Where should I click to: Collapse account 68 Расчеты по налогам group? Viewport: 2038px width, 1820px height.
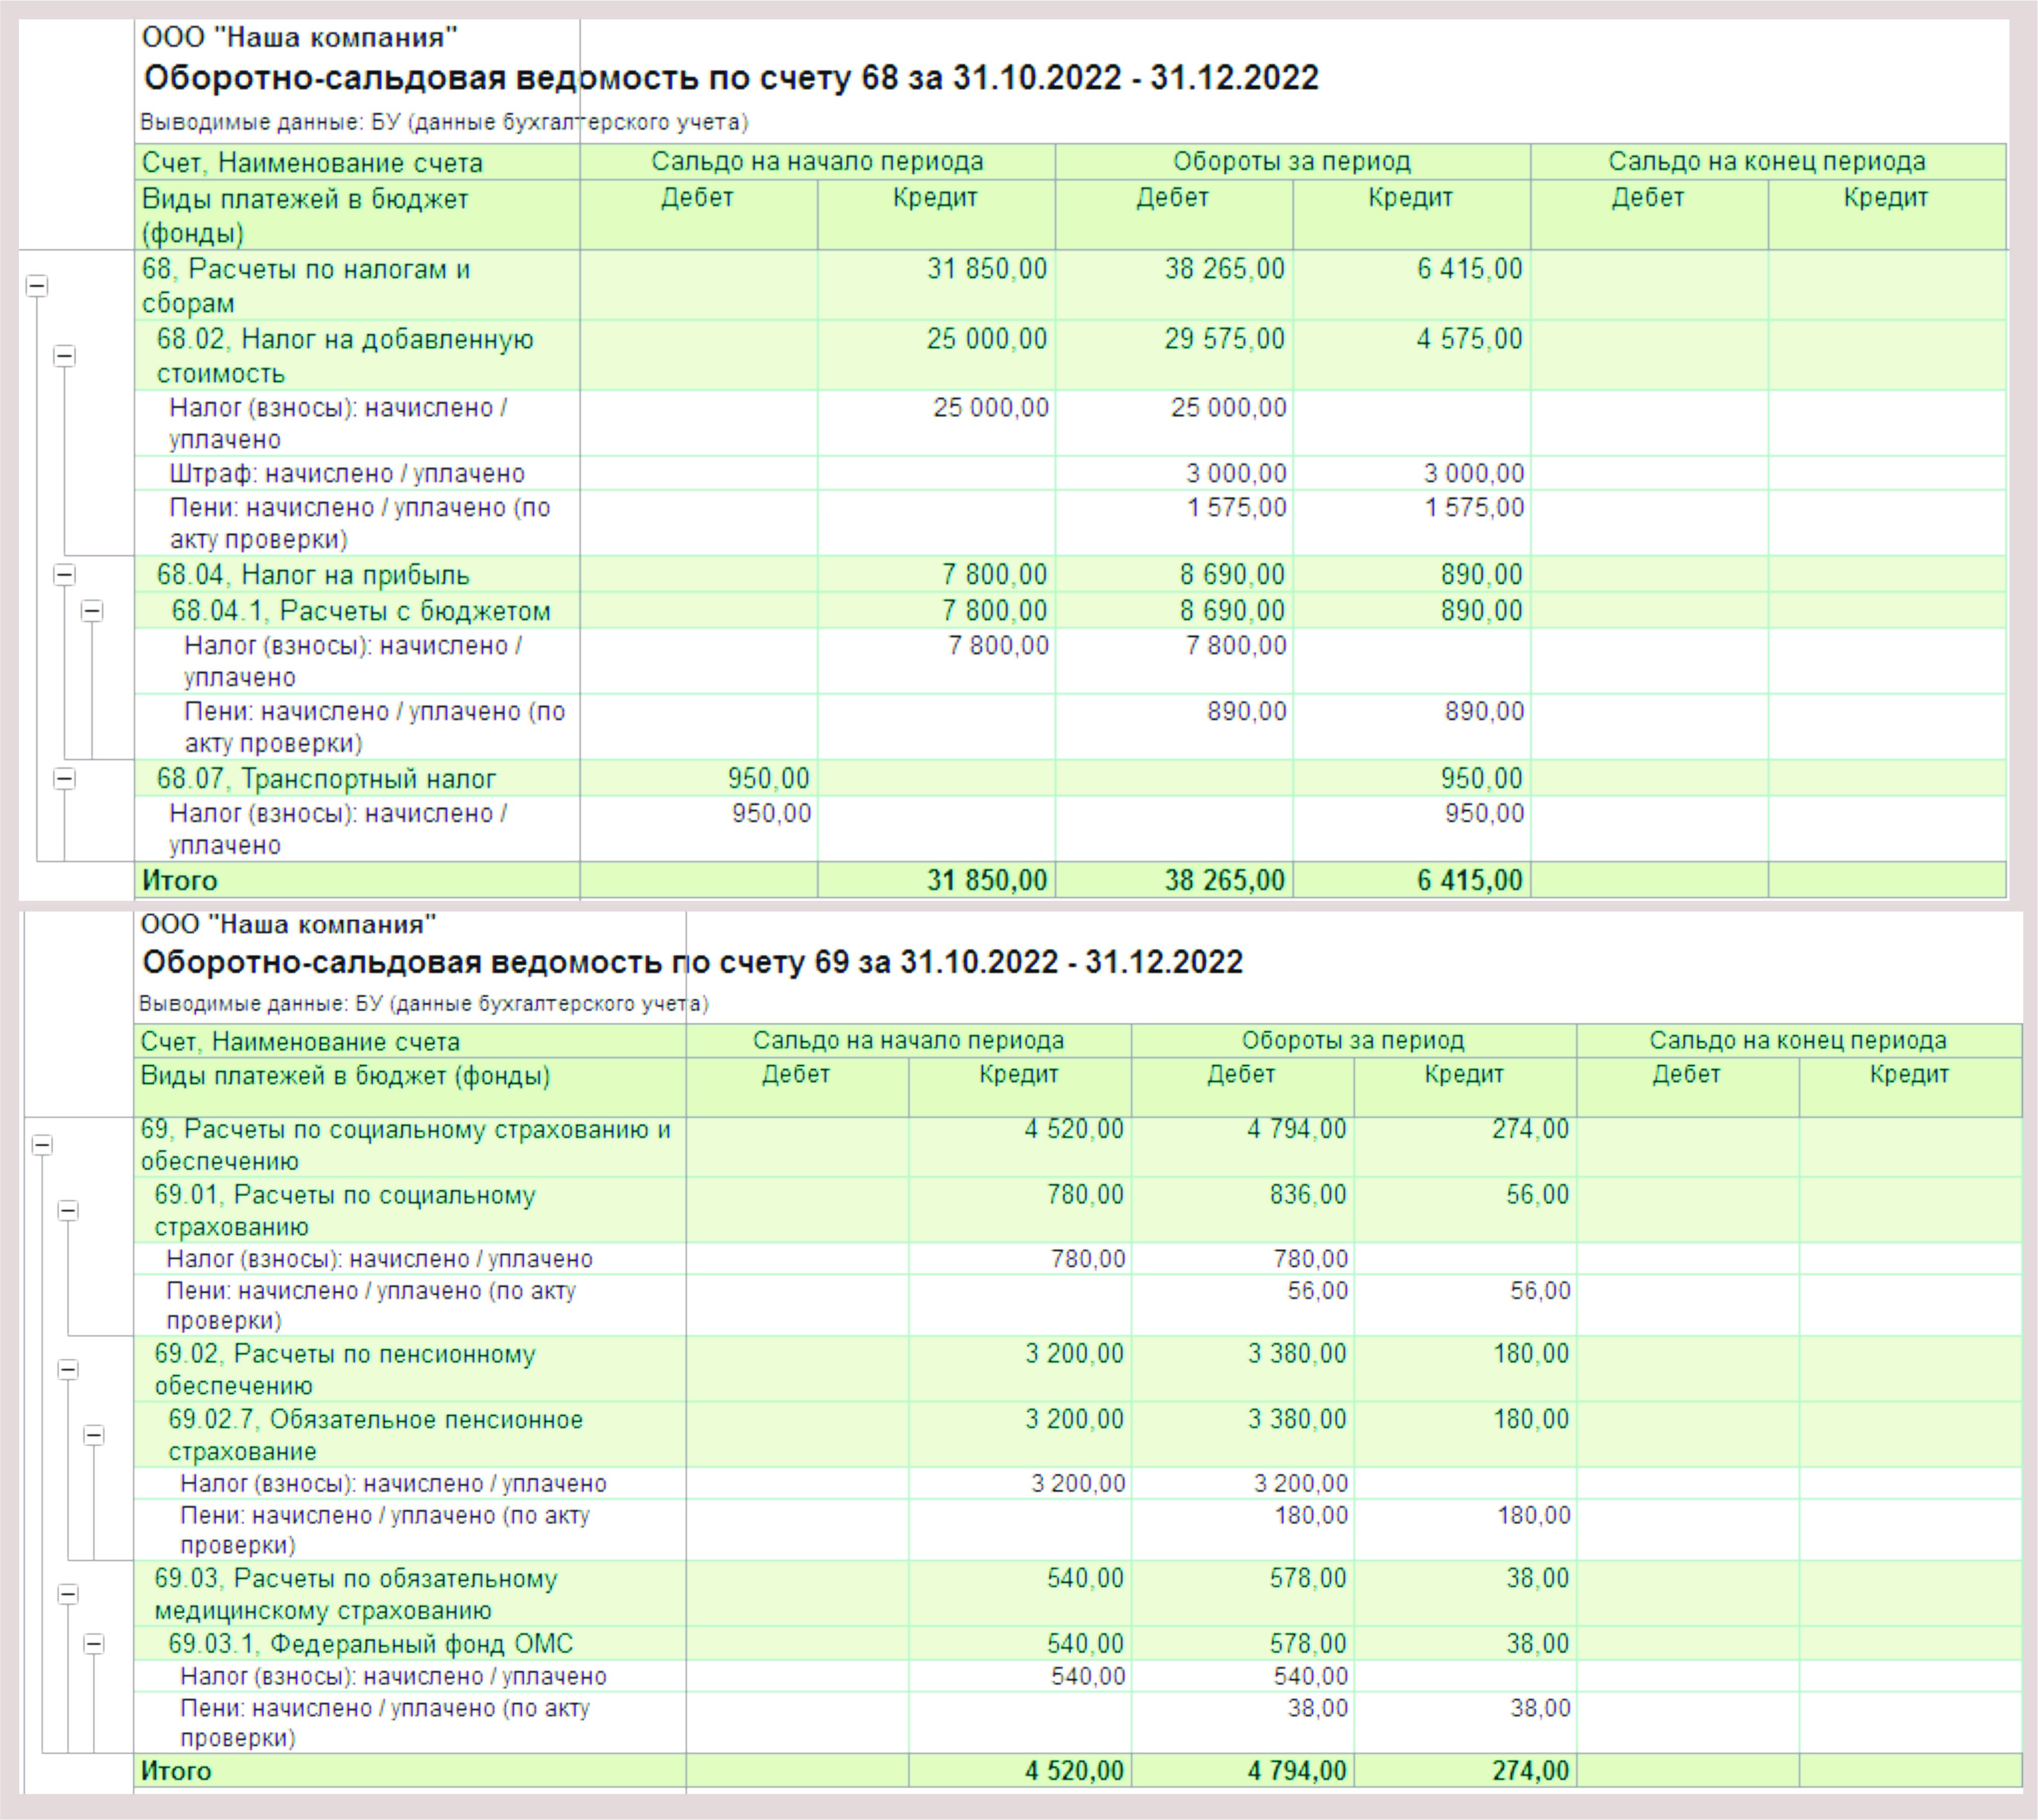(x=37, y=286)
